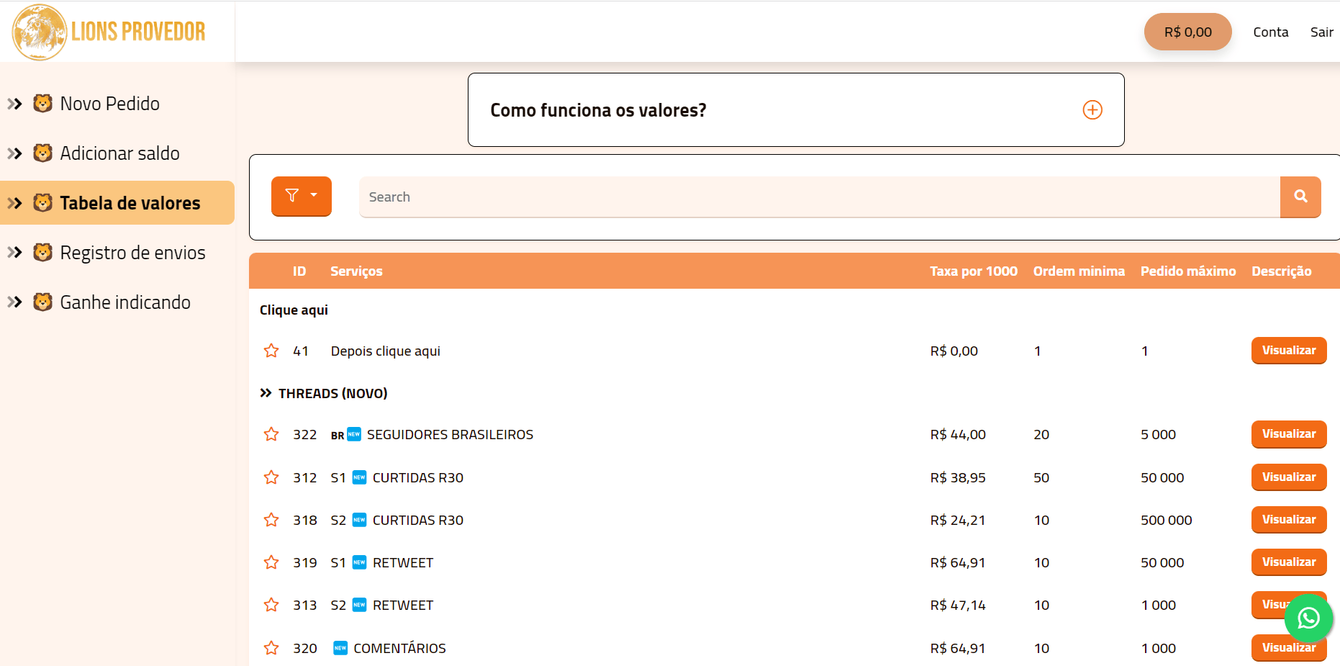Open Tabela de valores menu item
Image resolution: width=1340 pixels, height=666 pixels.
[130, 203]
